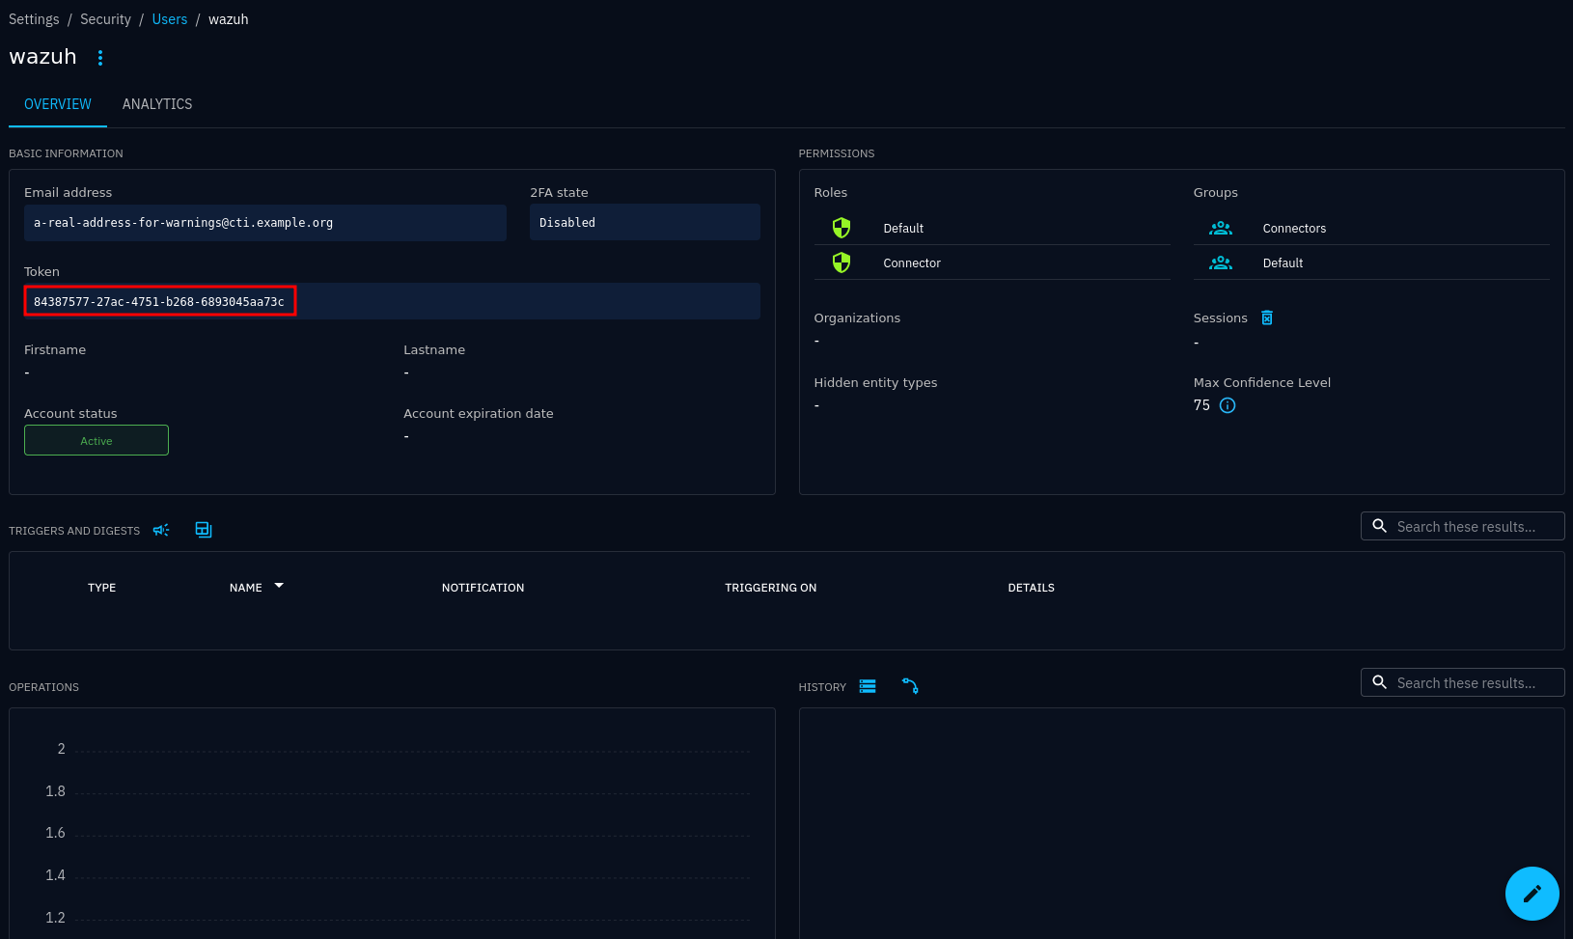Create a digest using the newspaper icon
Image resolution: width=1573 pixels, height=939 pixels.
(x=204, y=530)
